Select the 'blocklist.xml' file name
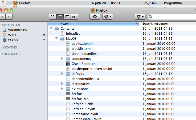This screenshot has height=120, width=196. pyautogui.click(x=81, y=49)
